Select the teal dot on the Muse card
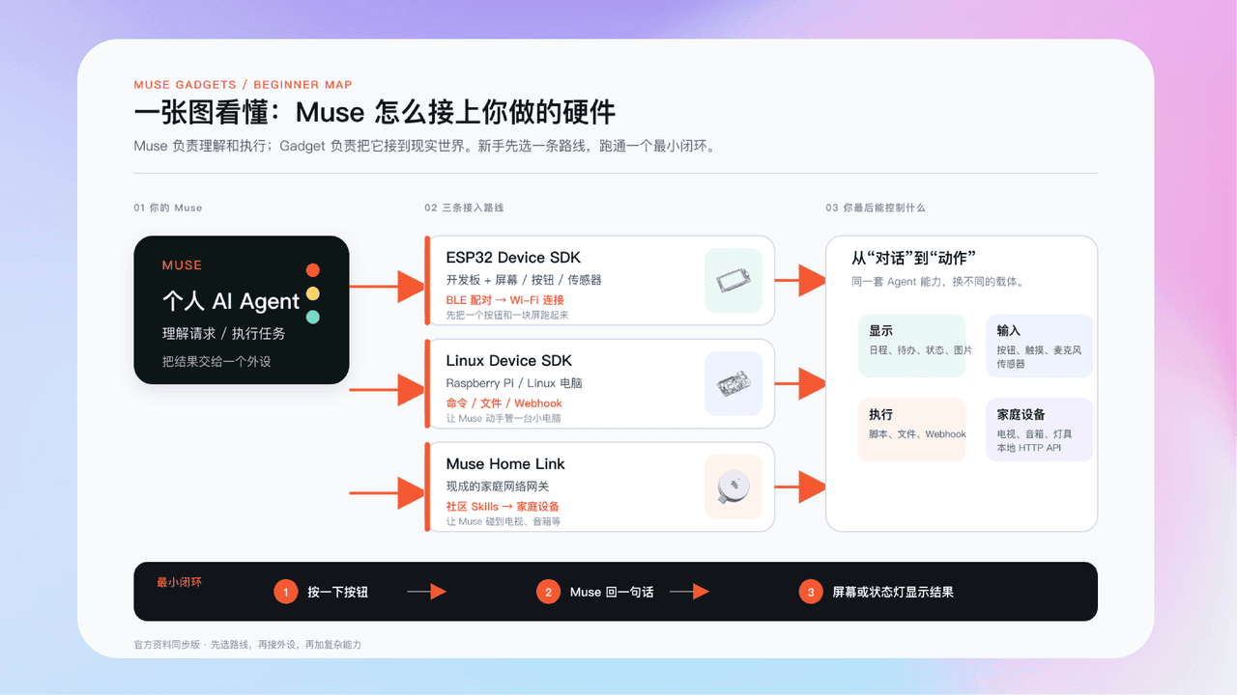This screenshot has height=695, width=1237. click(312, 317)
